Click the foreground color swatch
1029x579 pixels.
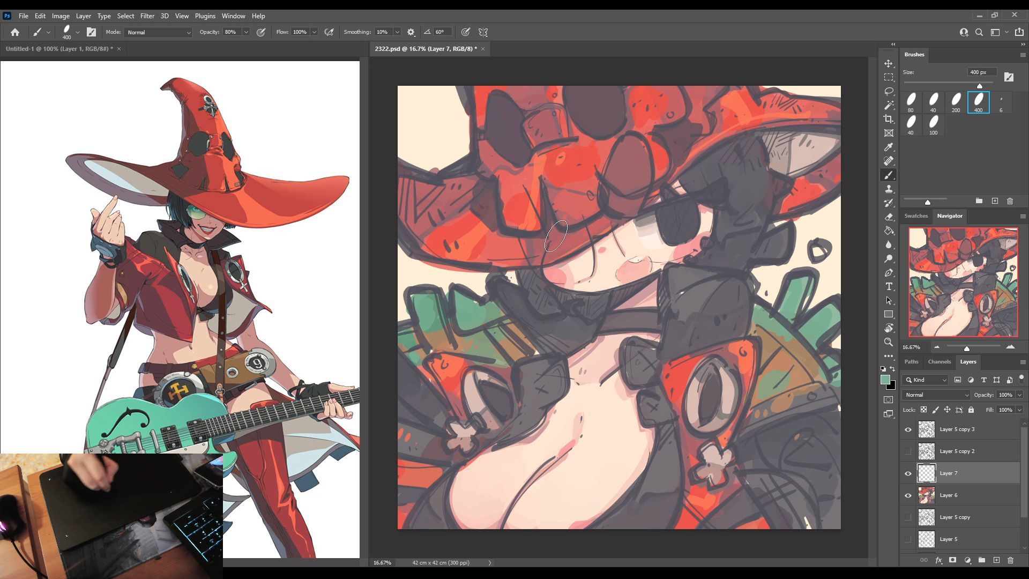[885, 380]
